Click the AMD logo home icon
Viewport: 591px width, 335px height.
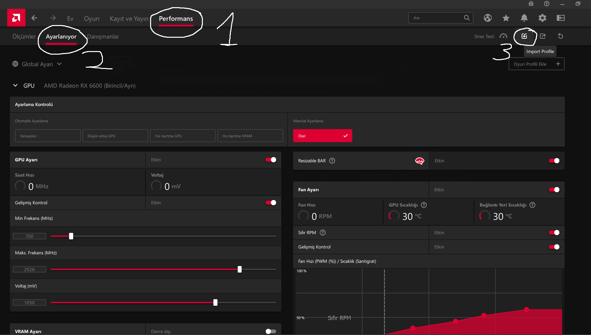point(16,18)
